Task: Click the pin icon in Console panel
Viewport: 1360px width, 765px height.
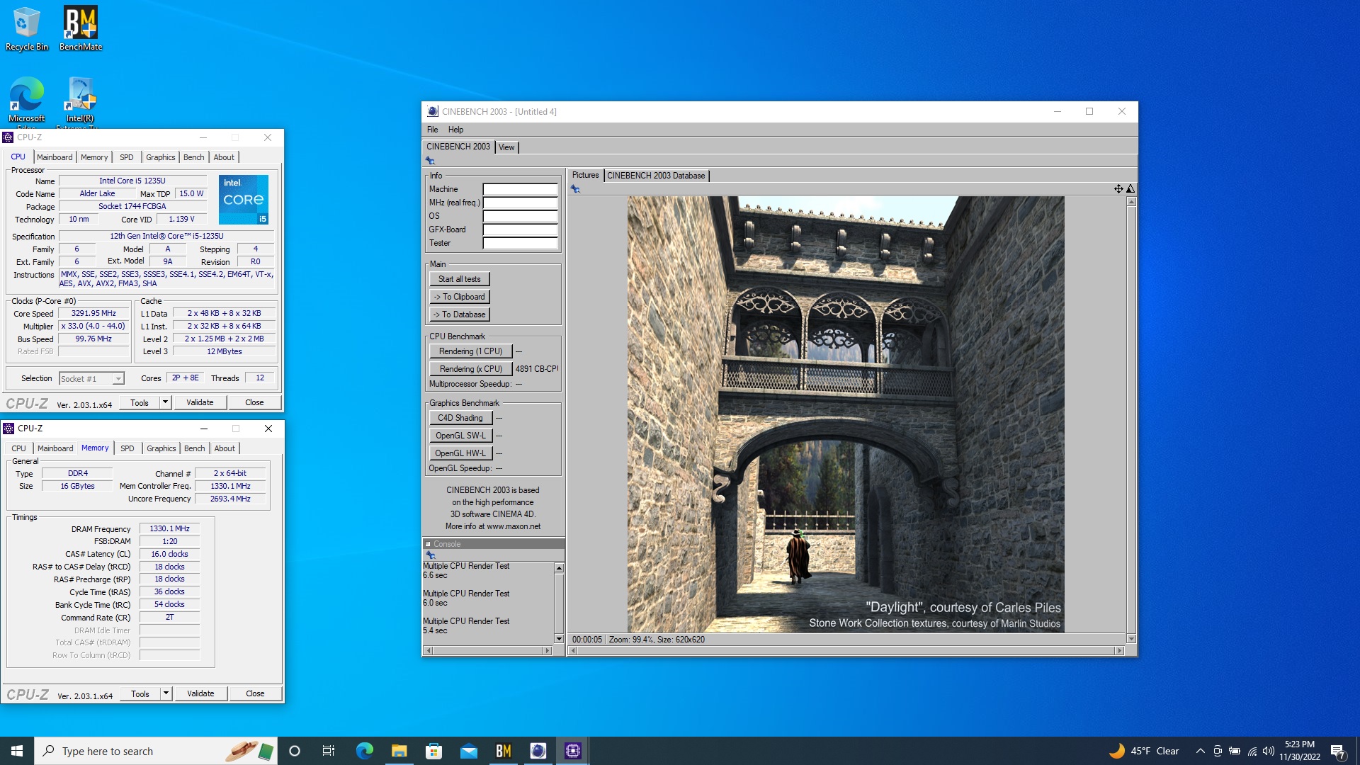Action: 431,555
